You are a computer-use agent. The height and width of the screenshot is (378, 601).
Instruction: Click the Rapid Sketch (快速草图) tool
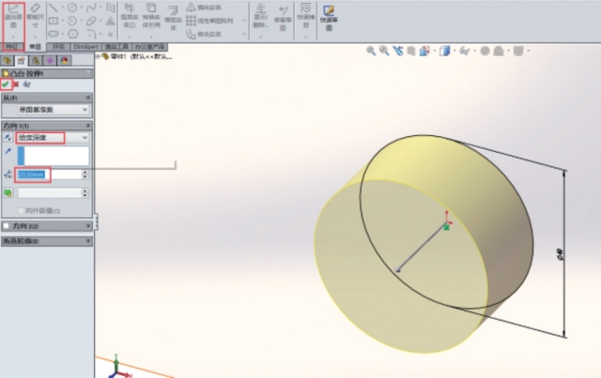(x=329, y=18)
